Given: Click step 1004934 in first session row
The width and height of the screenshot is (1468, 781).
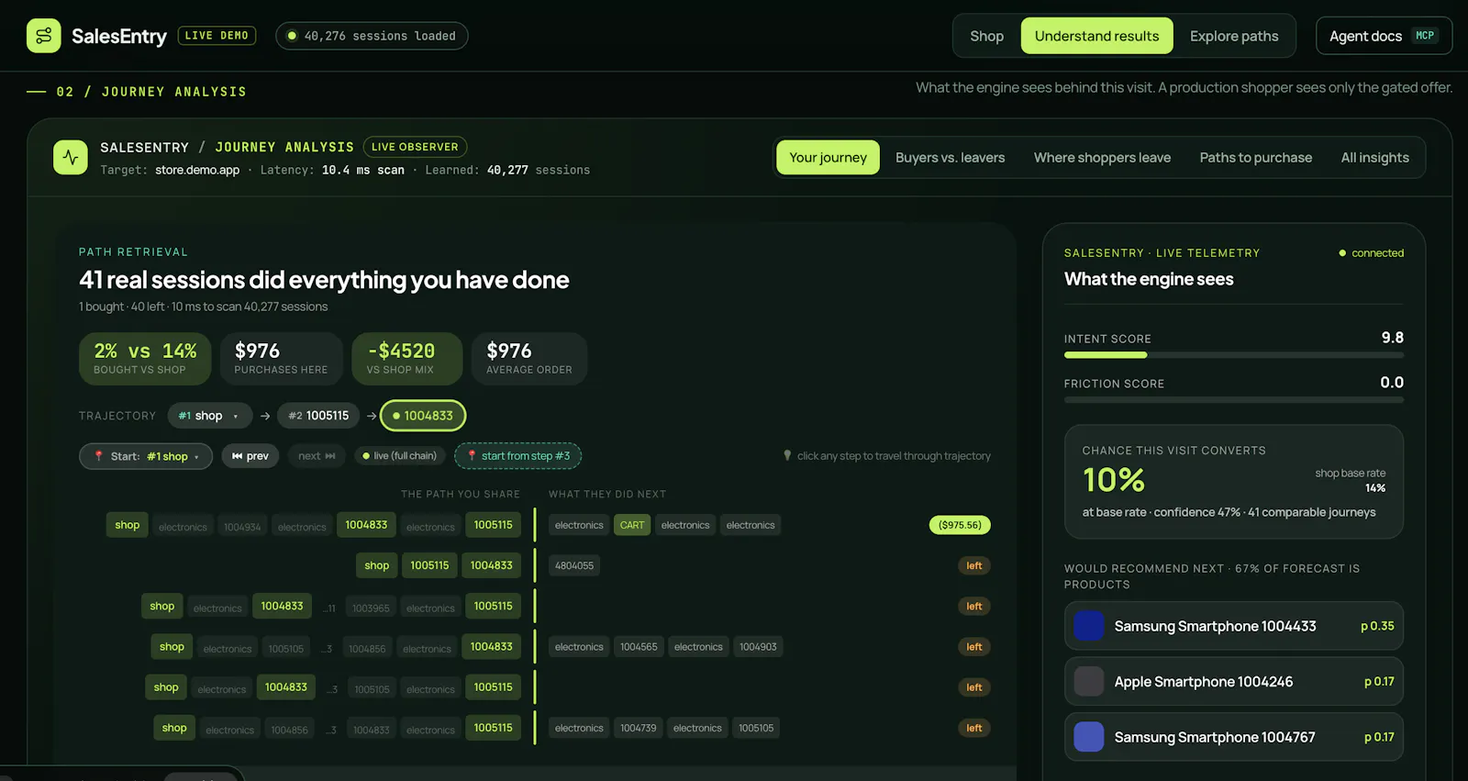Looking at the screenshot, I should click(x=242, y=527).
